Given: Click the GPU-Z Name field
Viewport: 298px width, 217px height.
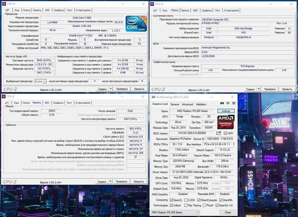Looking at the screenshot, I should click(x=192, y=111).
